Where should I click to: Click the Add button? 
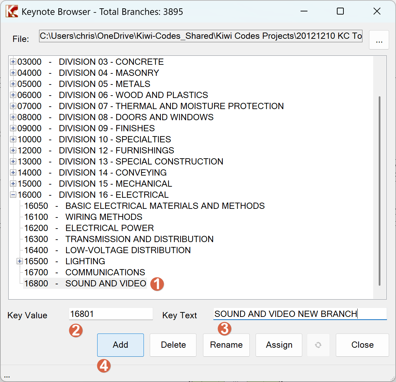(x=120, y=345)
